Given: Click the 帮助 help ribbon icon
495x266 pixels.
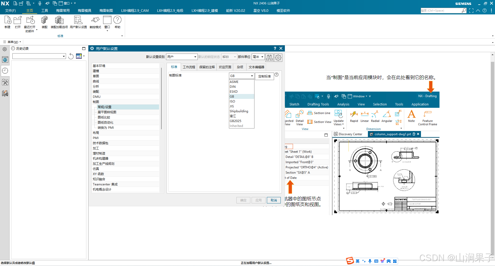Looking at the screenshot, I should (x=117, y=20).
